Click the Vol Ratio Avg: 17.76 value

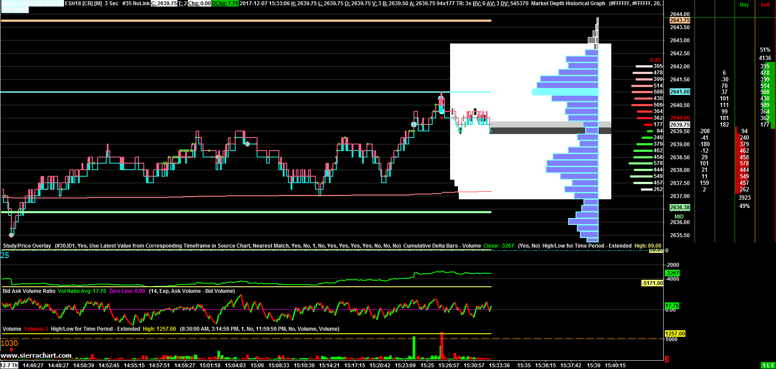click(x=82, y=291)
